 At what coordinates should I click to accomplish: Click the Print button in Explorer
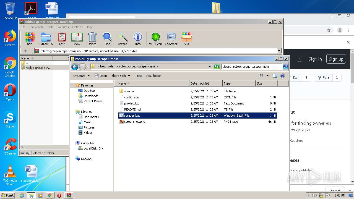pyautogui.click(x=139, y=76)
